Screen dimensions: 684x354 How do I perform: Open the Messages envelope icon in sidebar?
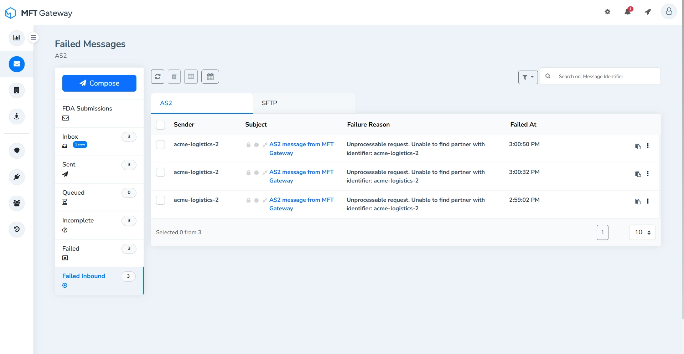pos(17,64)
